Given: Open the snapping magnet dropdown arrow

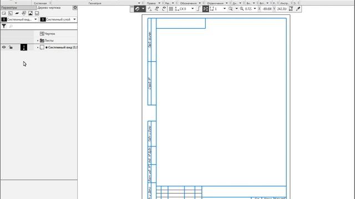Looking at the screenshot, I should point(143,9).
